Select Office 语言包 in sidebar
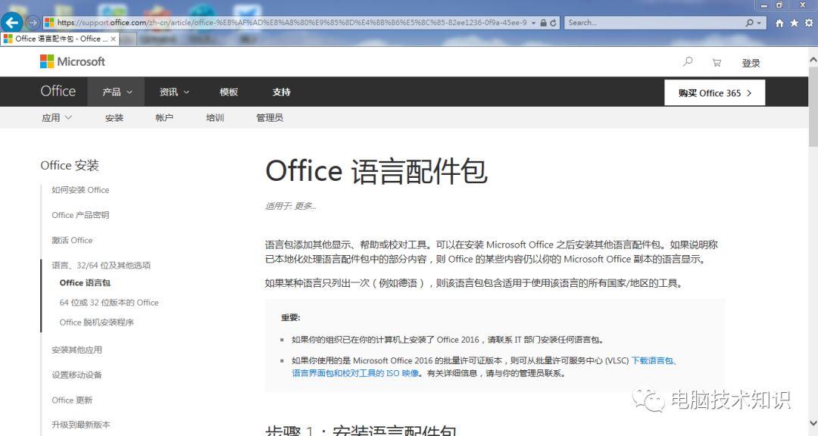This screenshot has height=436, width=818. (85, 282)
